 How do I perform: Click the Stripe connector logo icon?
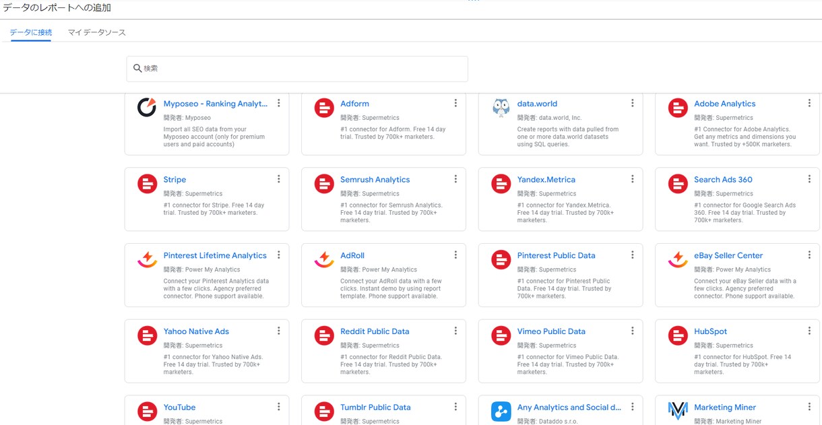pyautogui.click(x=147, y=184)
